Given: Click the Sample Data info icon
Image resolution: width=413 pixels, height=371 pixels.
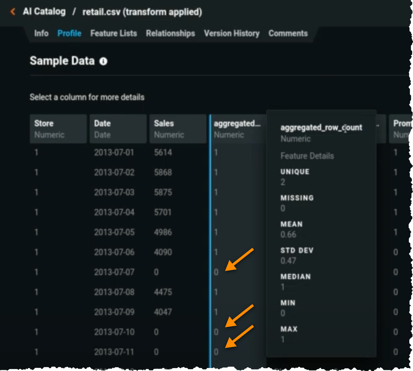Looking at the screenshot, I should pos(104,61).
